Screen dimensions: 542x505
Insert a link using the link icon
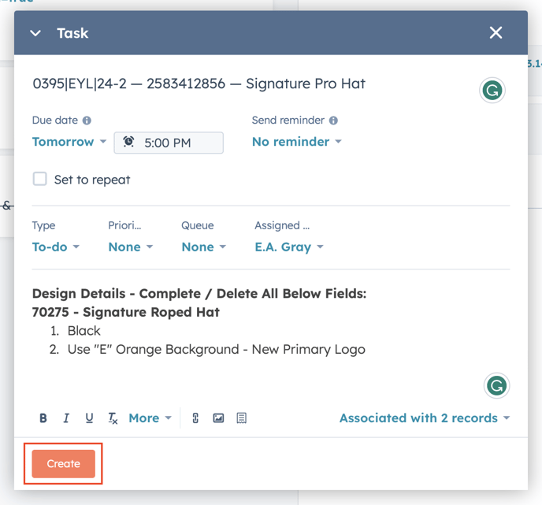195,418
